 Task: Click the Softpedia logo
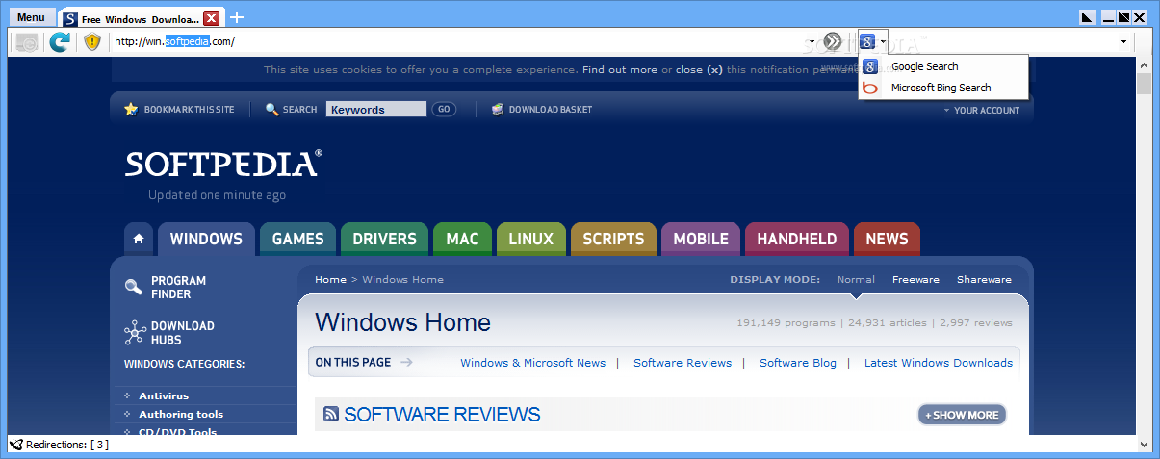click(x=223, y=164)
